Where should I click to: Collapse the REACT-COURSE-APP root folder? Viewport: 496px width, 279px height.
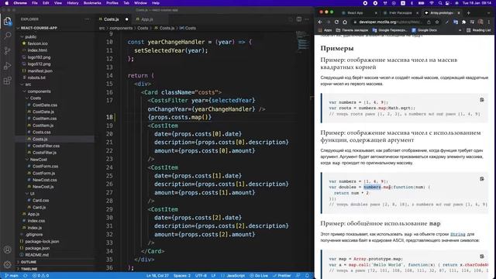coord(39,28)
